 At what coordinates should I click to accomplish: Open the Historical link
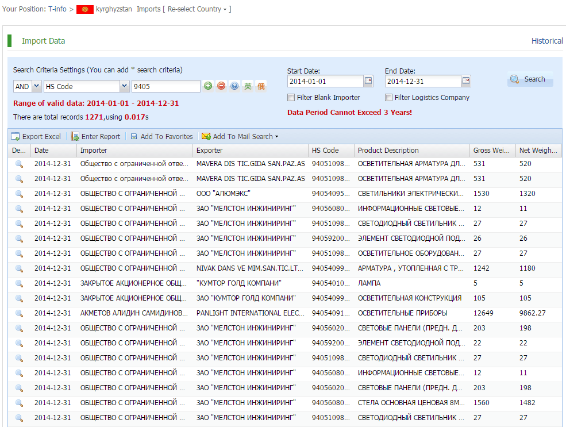(x=546, y=41)
